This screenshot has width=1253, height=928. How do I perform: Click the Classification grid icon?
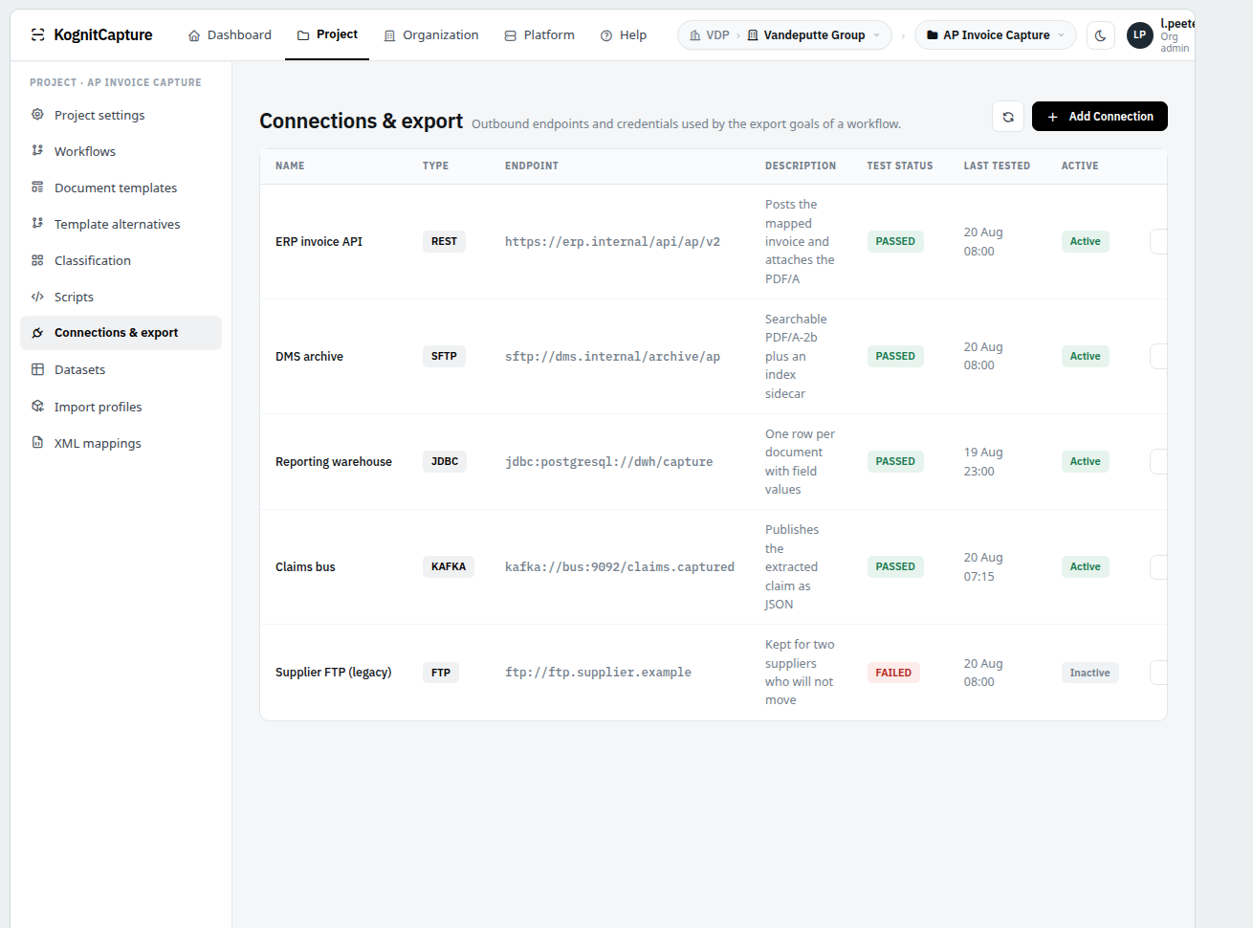(x=37, y=260)
